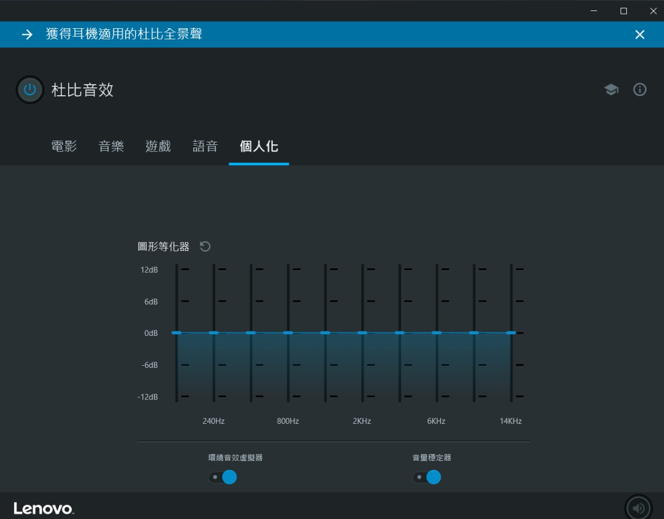
Task: Click the arrow icon in the blue banner
Action: click(27, 34)
